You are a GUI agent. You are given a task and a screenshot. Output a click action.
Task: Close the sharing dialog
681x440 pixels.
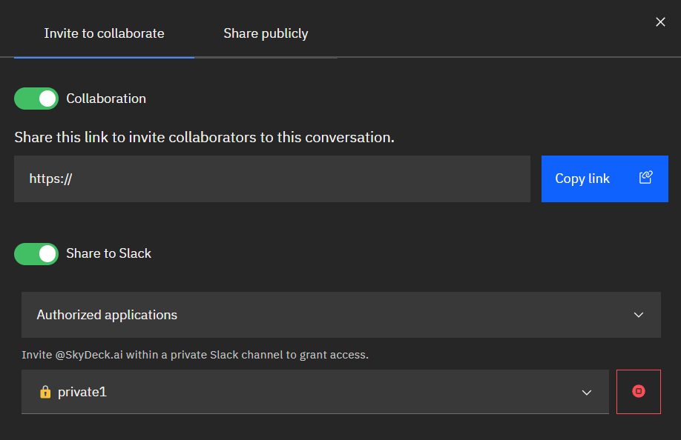tap(660, 22)
